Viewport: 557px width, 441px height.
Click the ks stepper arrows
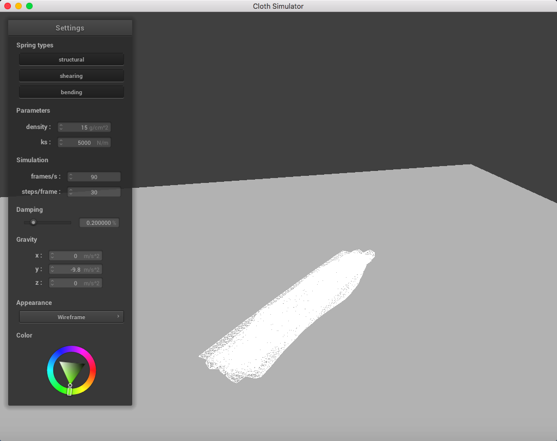pyautogui.click(x=61, y=142)
